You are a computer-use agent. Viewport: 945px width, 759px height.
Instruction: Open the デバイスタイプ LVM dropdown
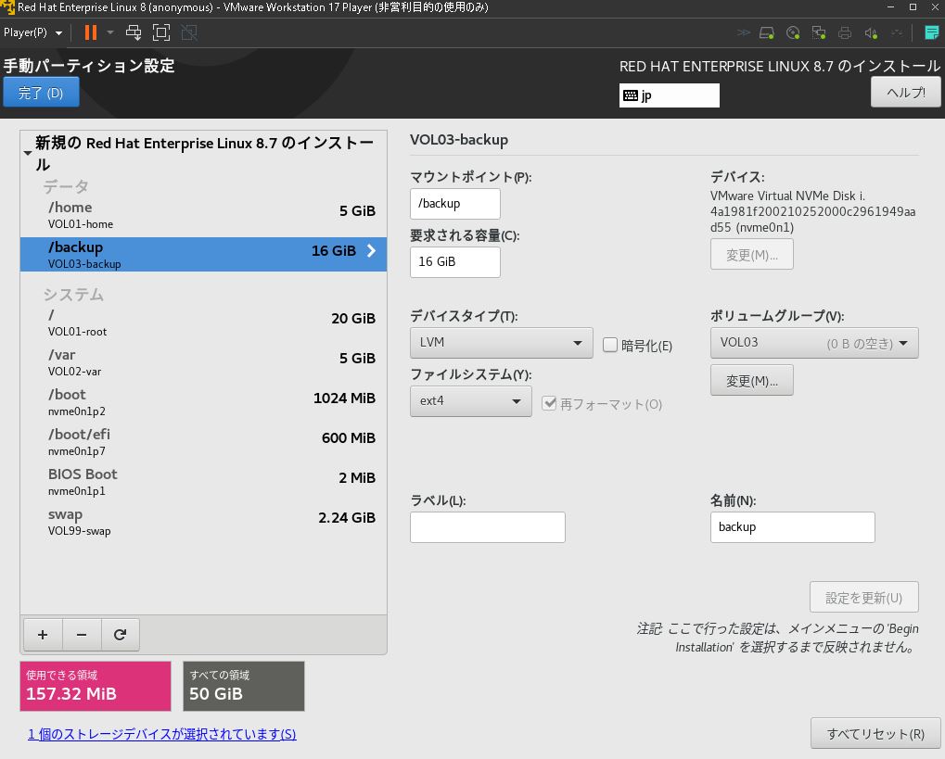(x=502, y=343)
